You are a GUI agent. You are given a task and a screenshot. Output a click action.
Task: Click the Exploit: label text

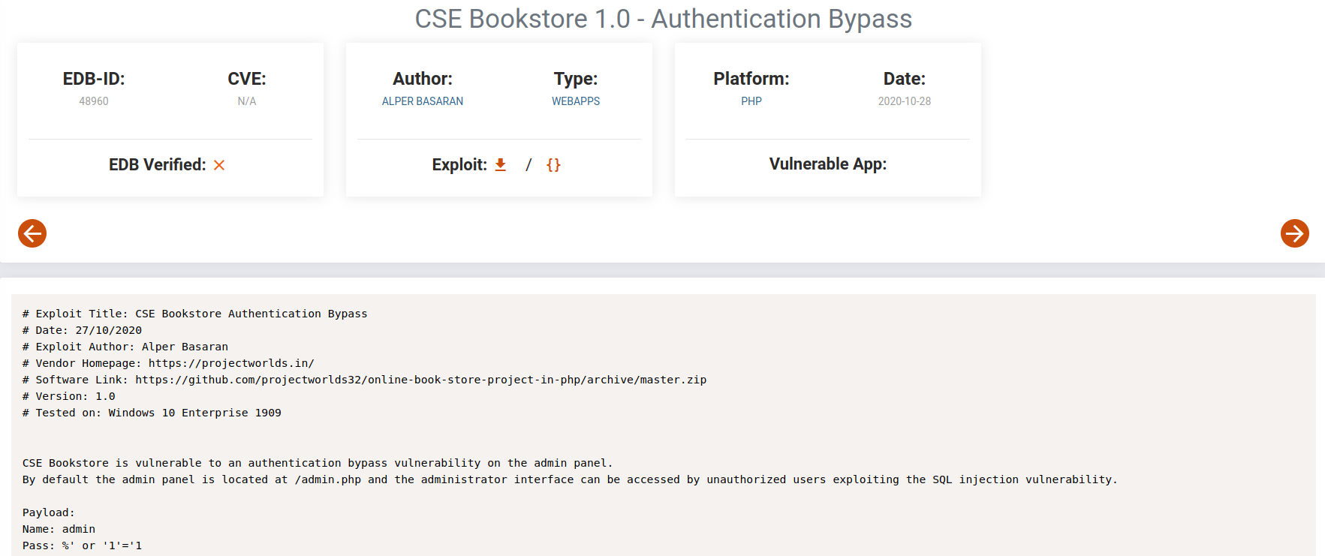[459, 165]
